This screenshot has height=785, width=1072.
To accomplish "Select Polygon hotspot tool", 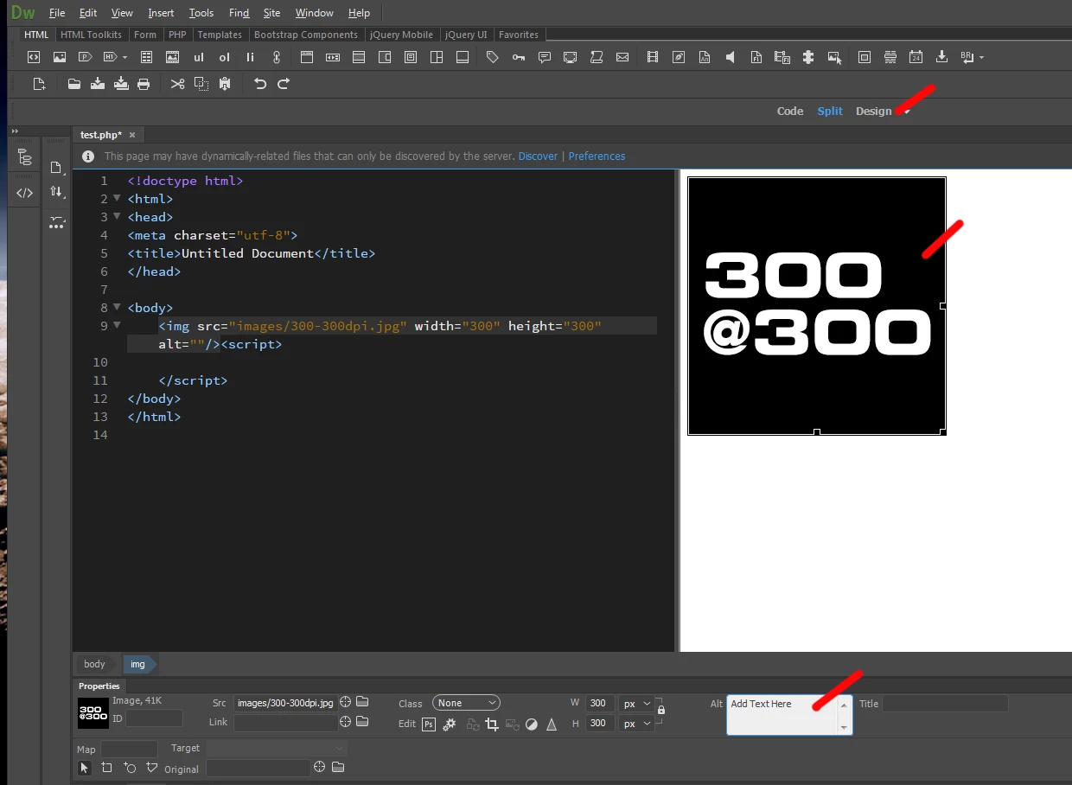I will click(x=152, y=768).
